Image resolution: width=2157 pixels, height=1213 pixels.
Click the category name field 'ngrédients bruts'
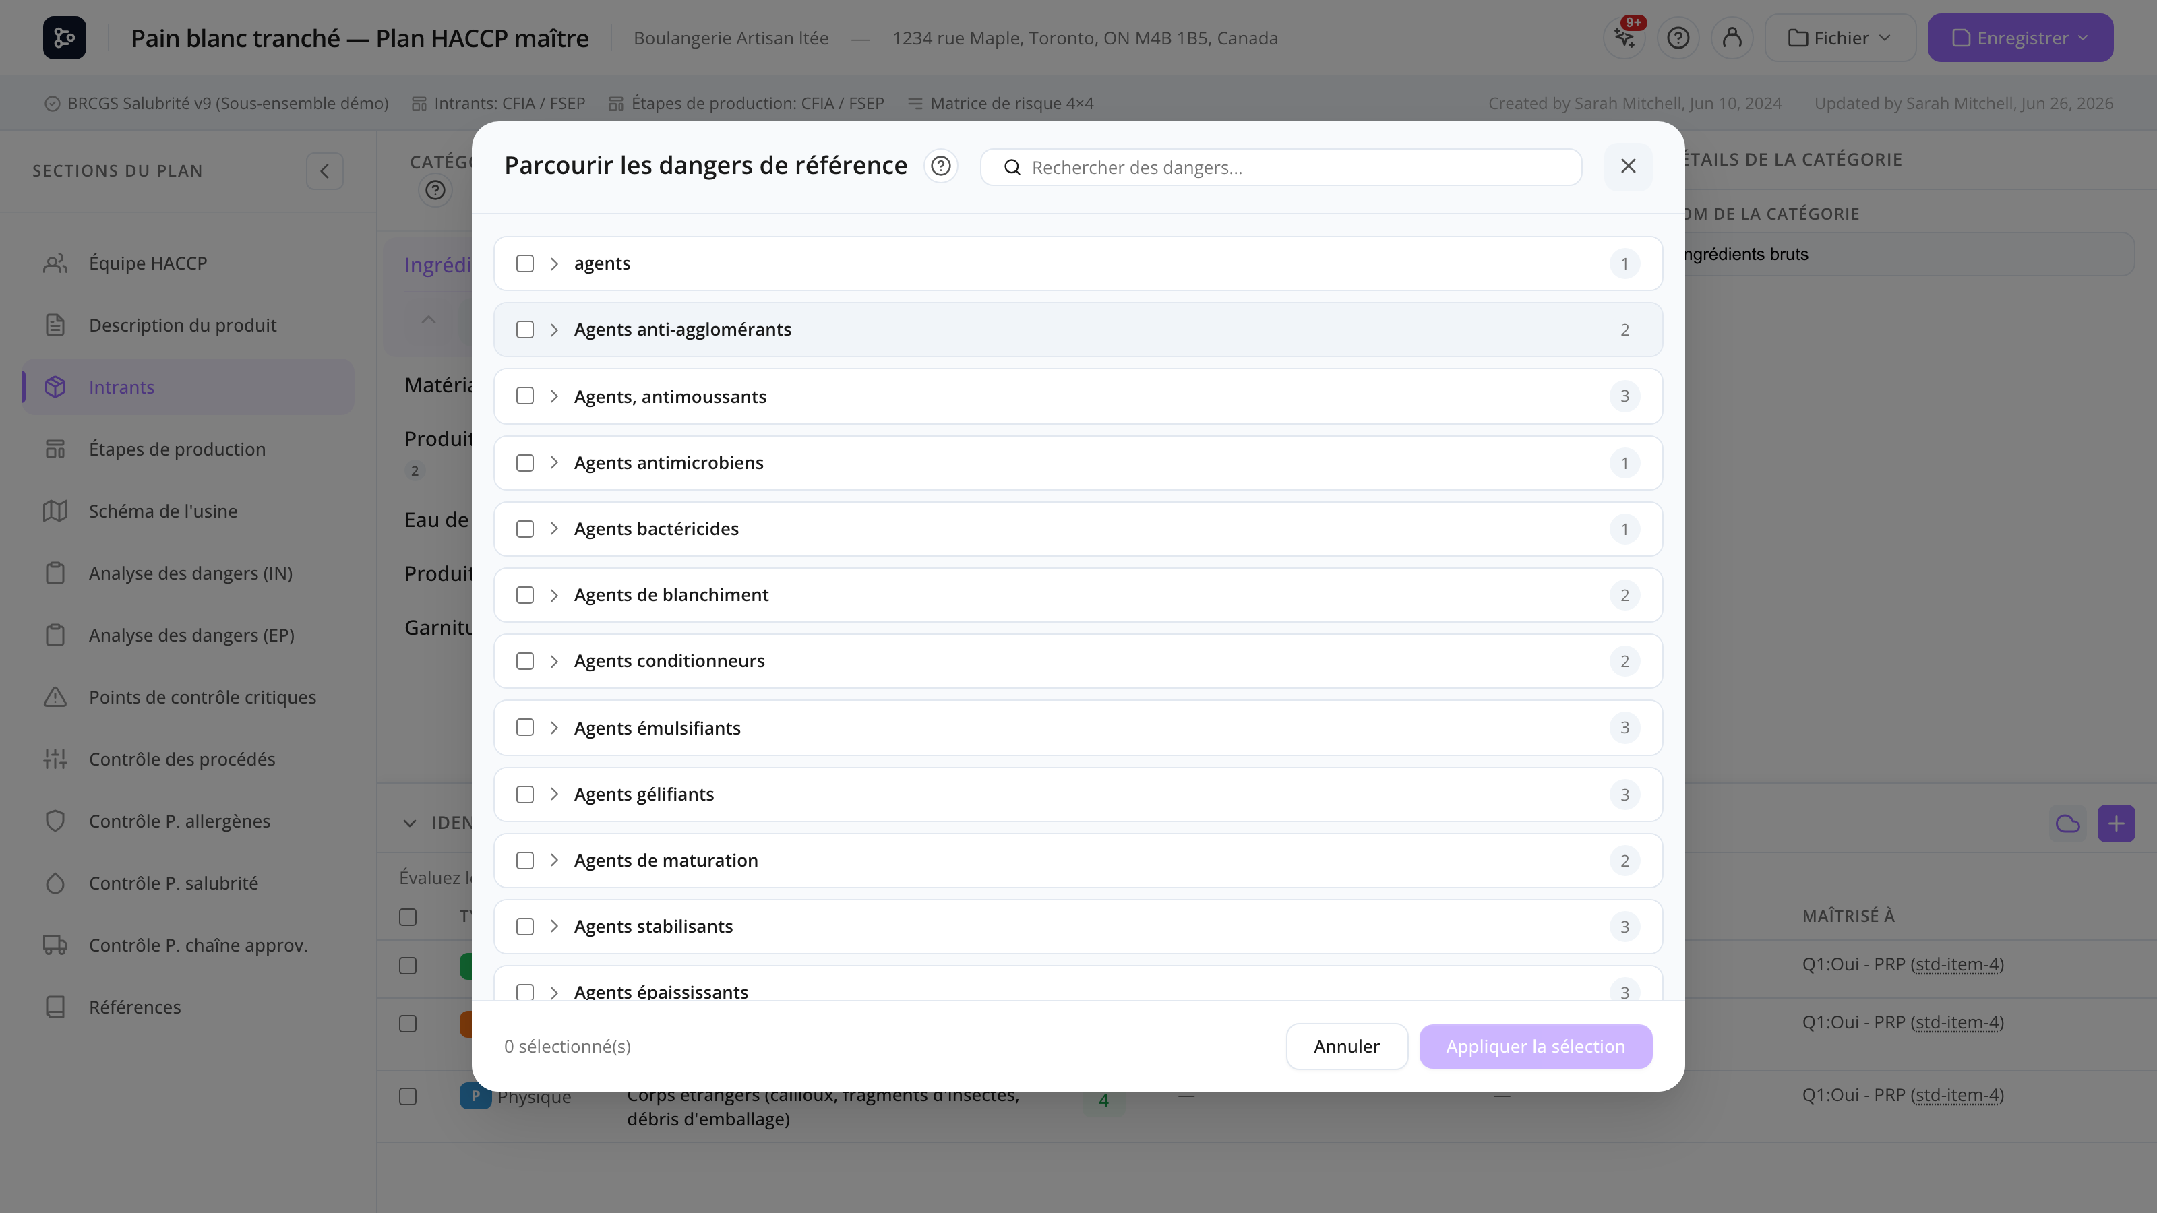point(1909,255)
